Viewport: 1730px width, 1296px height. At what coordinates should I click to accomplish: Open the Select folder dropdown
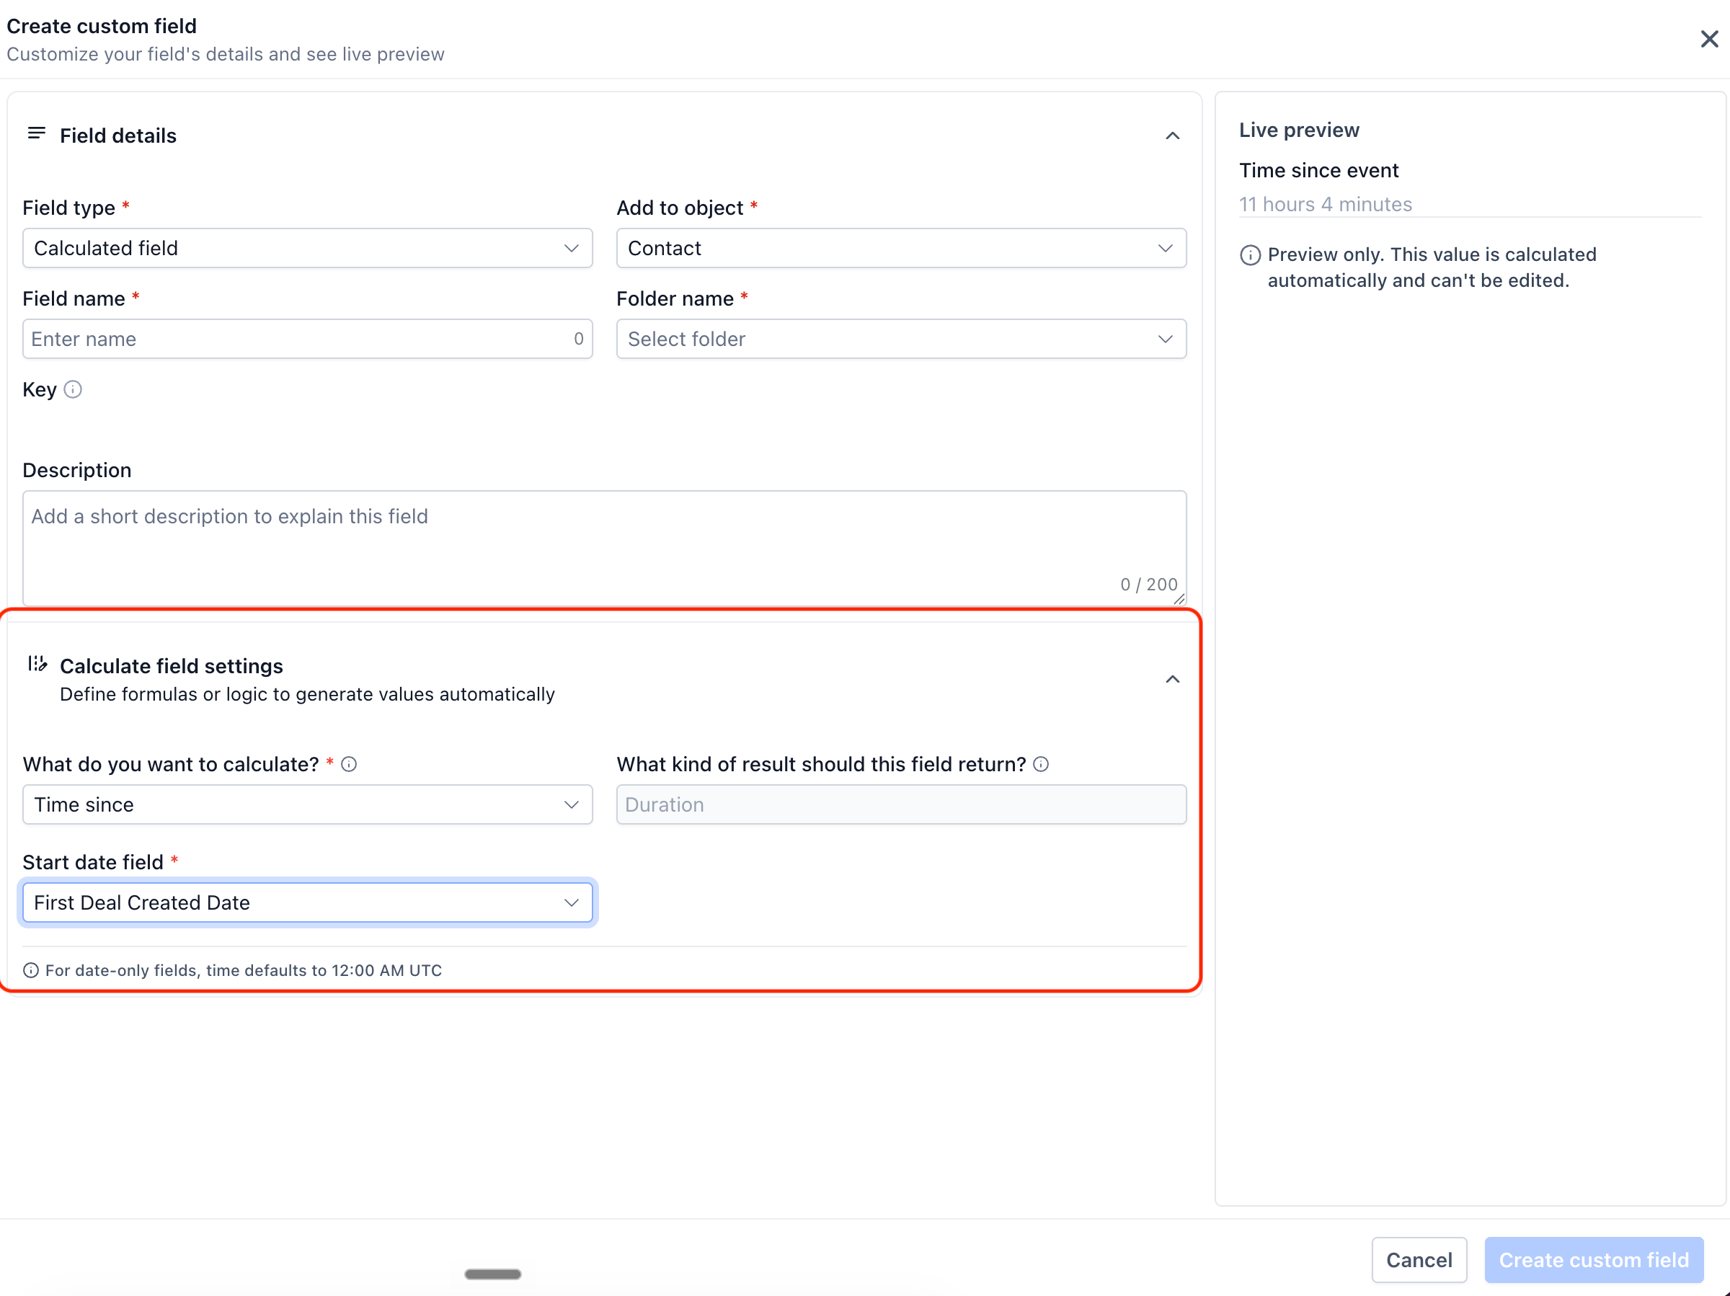coord(901,339)
